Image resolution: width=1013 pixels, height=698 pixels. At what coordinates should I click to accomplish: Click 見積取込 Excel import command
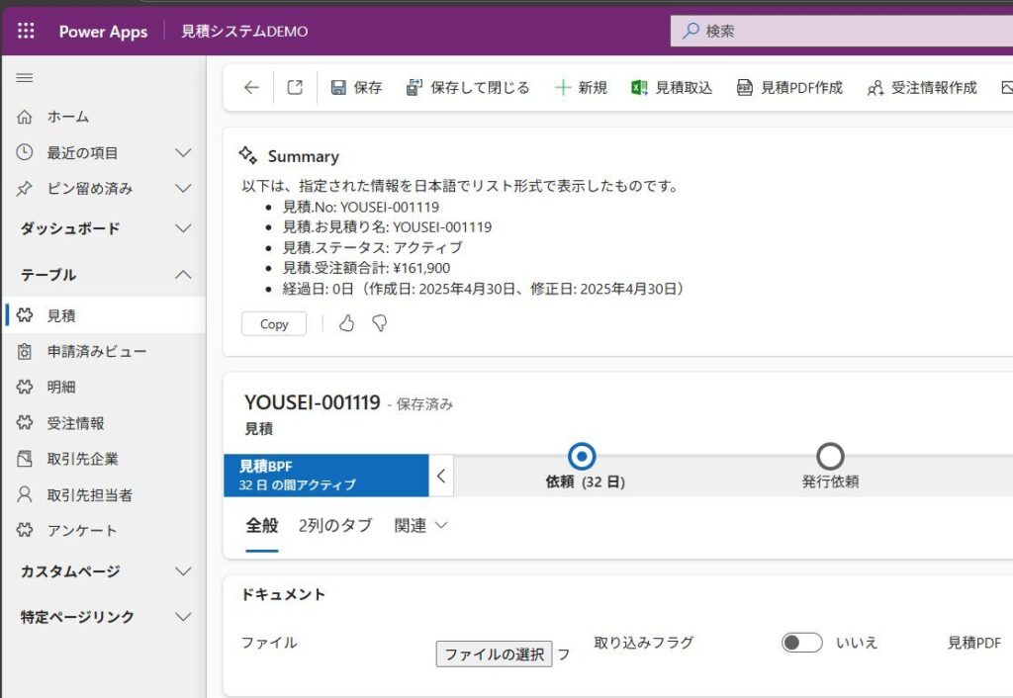[672, 88]
